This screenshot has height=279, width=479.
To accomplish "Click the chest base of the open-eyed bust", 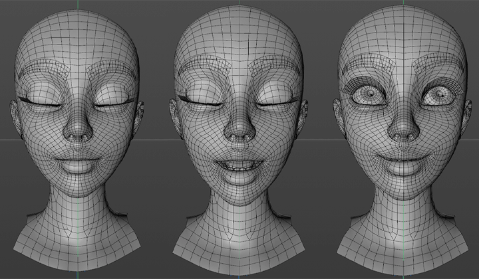I will tap(403, 250).
